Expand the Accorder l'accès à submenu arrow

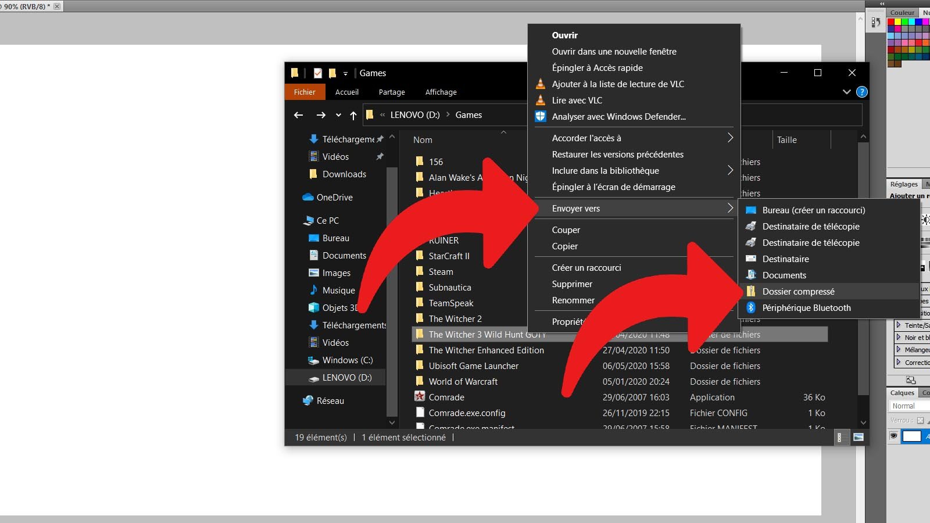click(x=730, y=138)
